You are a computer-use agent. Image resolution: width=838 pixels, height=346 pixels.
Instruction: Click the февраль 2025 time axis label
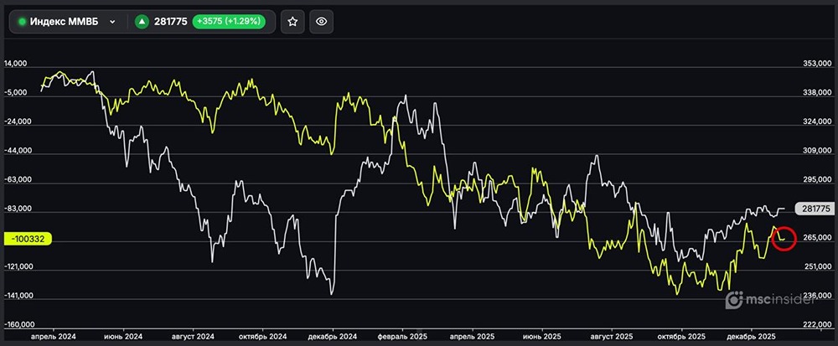[402, 337]
